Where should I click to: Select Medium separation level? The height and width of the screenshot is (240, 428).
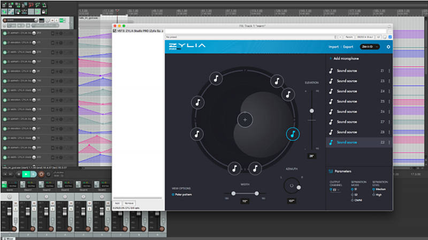(x=379, y=189)
